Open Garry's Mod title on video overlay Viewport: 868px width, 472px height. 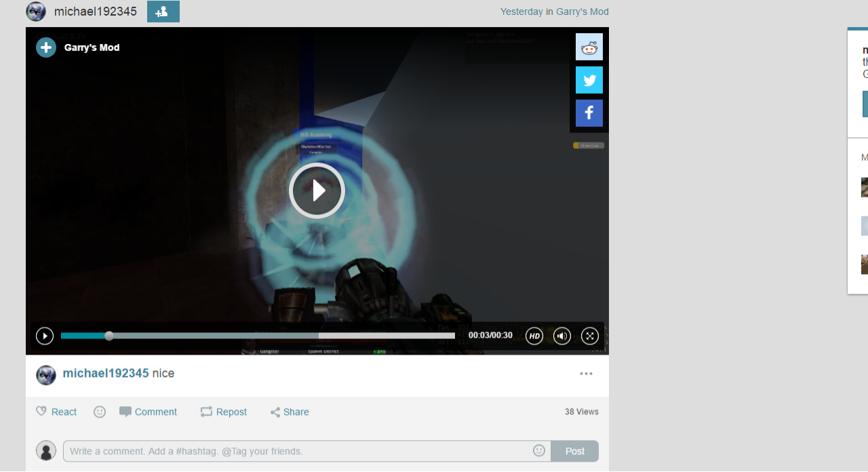point(92,47)
